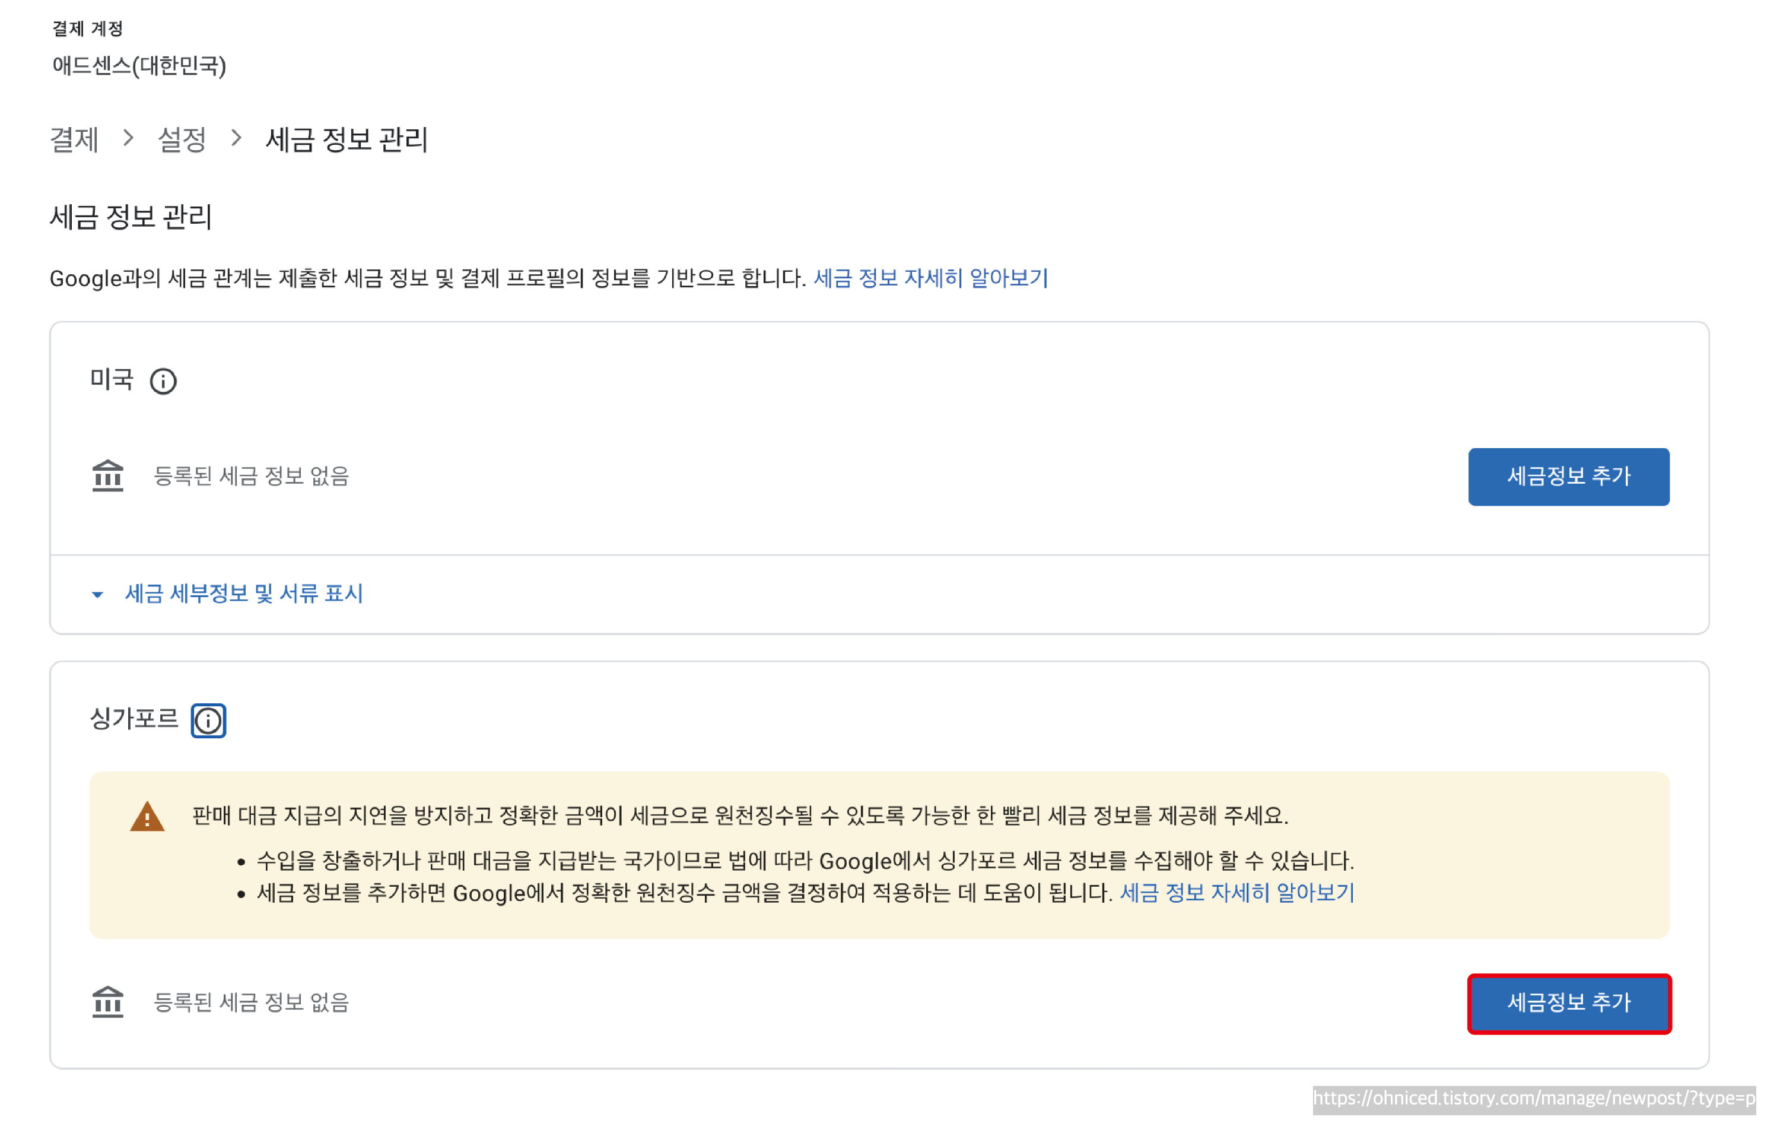Go to 결제 breadcrumb
This screenshot has width=1780, height=1139.
click(74, 139)
